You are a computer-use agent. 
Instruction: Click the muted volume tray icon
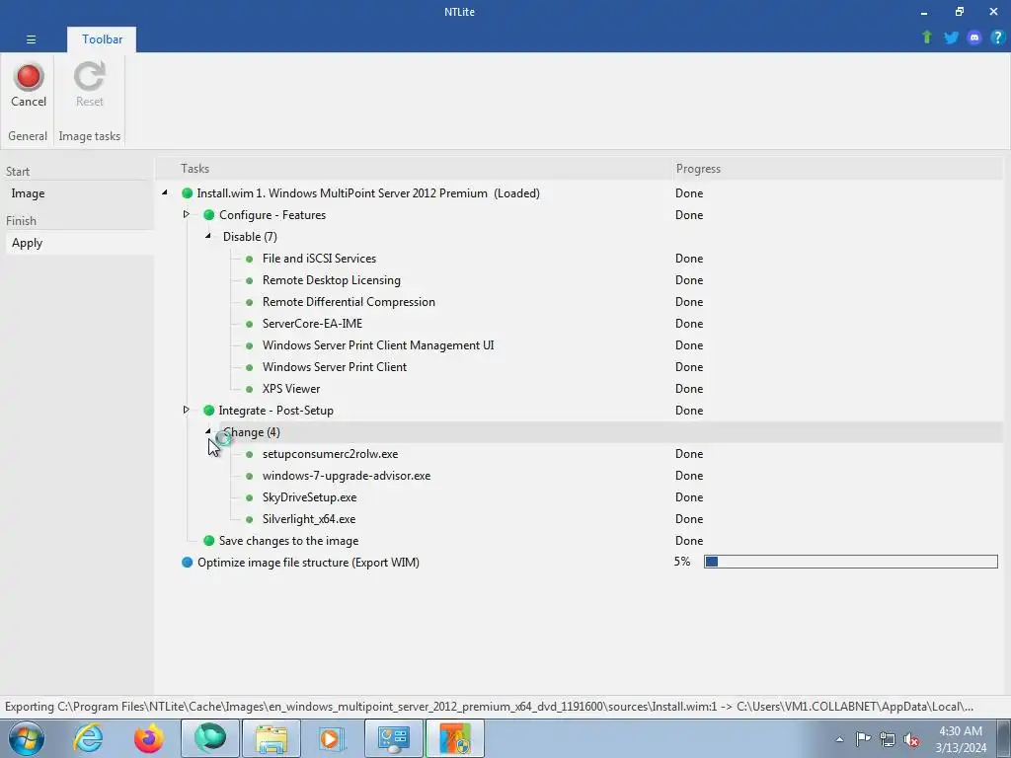(x=911, y=739)
